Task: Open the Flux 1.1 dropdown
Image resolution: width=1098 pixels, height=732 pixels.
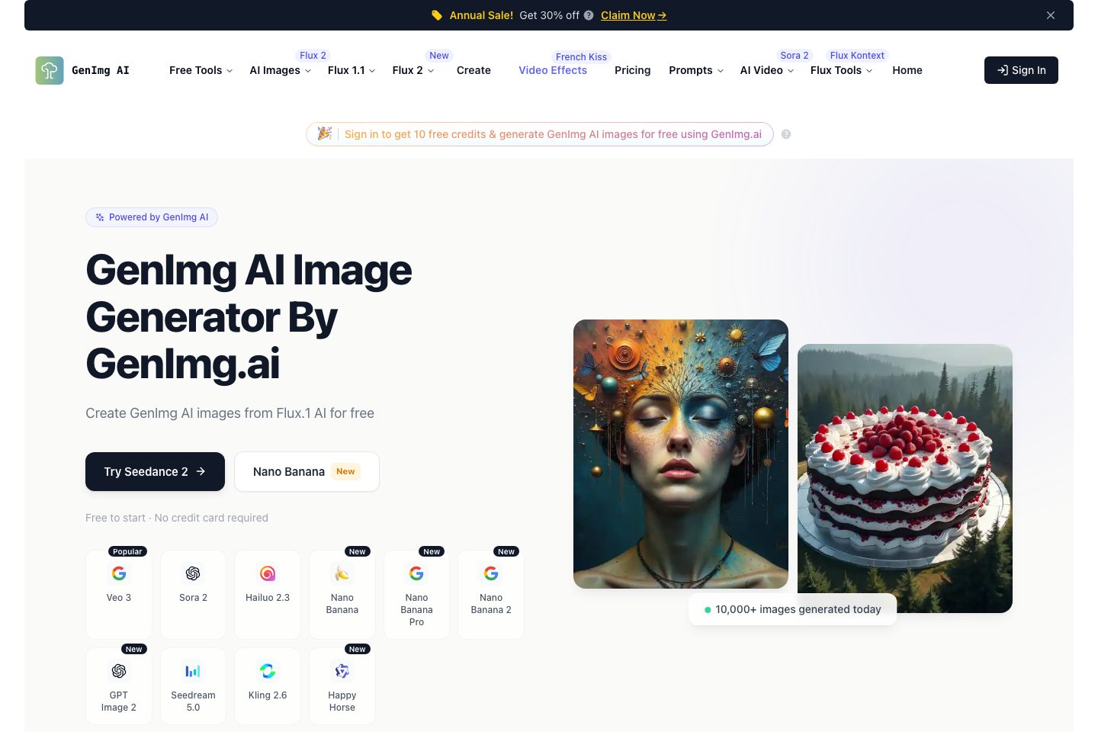Action: pyautogui.click(x=352, y=70)
